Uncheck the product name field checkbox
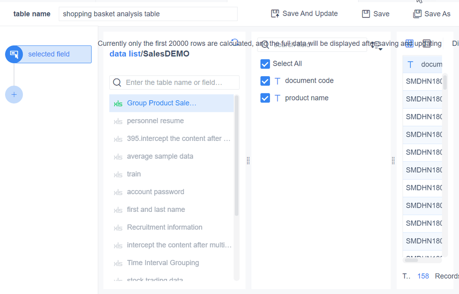The width and height of the screenshot is (459, 294). [x=265, y=98]
